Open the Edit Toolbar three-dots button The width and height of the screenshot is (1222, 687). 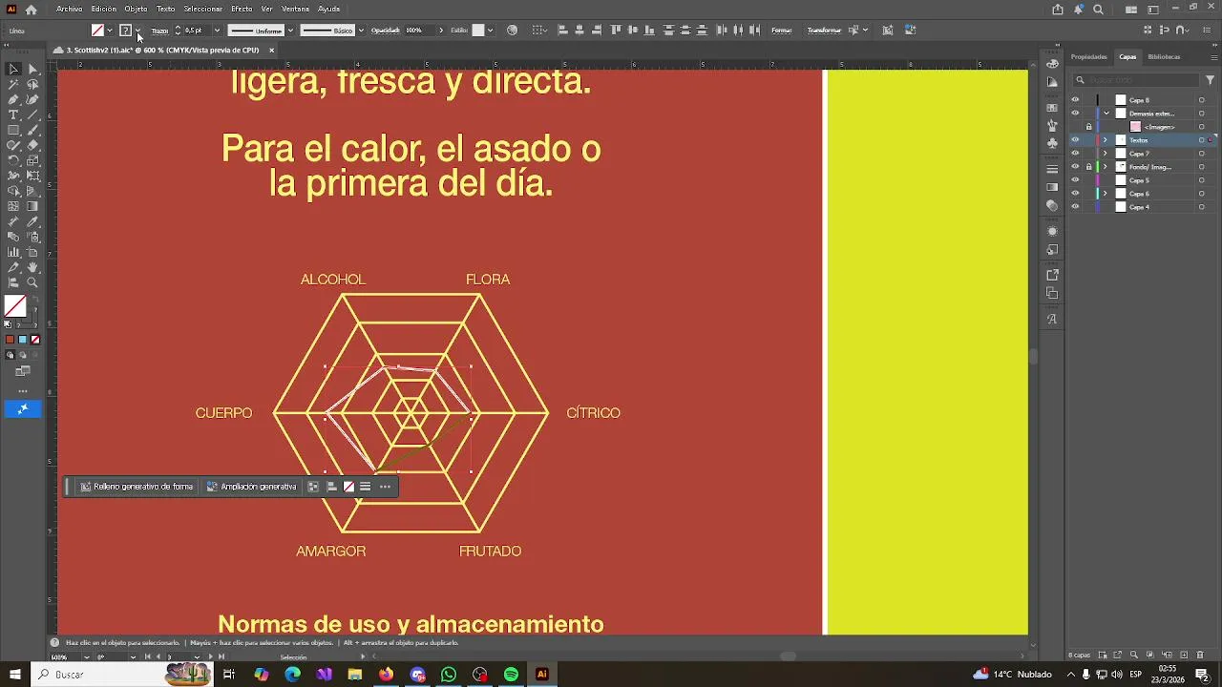point(23,390)
